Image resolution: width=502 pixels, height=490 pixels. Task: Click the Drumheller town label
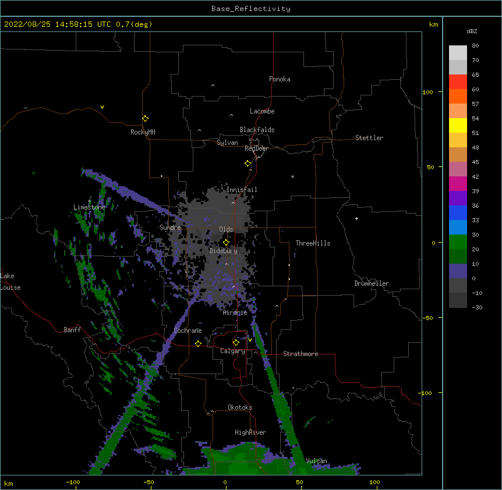click(372, 283)
